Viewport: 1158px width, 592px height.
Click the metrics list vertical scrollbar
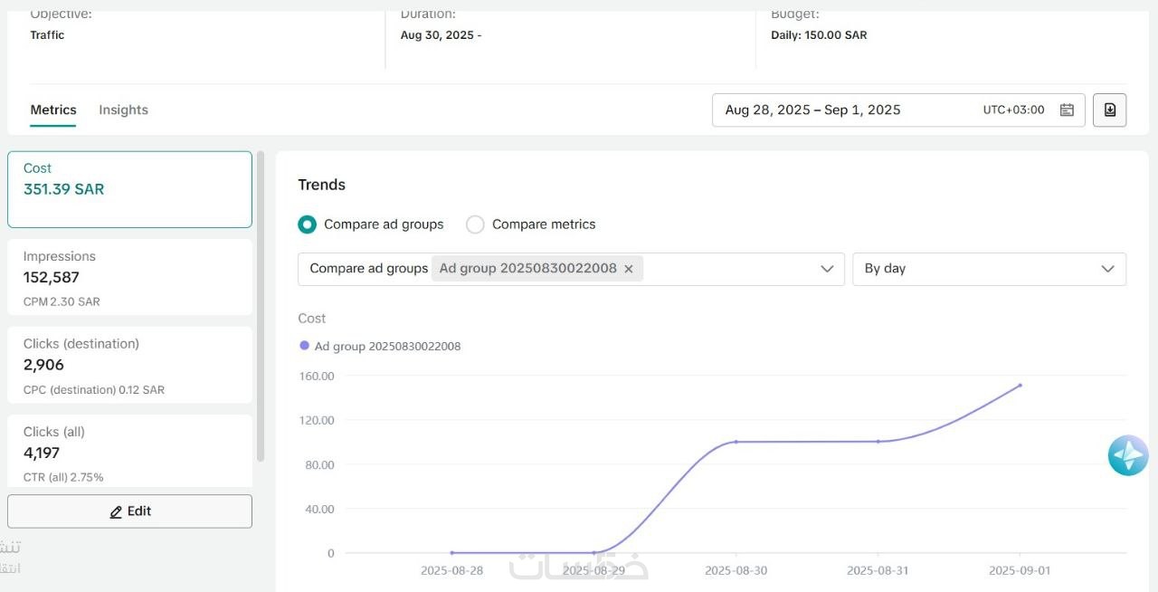[261, 308]
